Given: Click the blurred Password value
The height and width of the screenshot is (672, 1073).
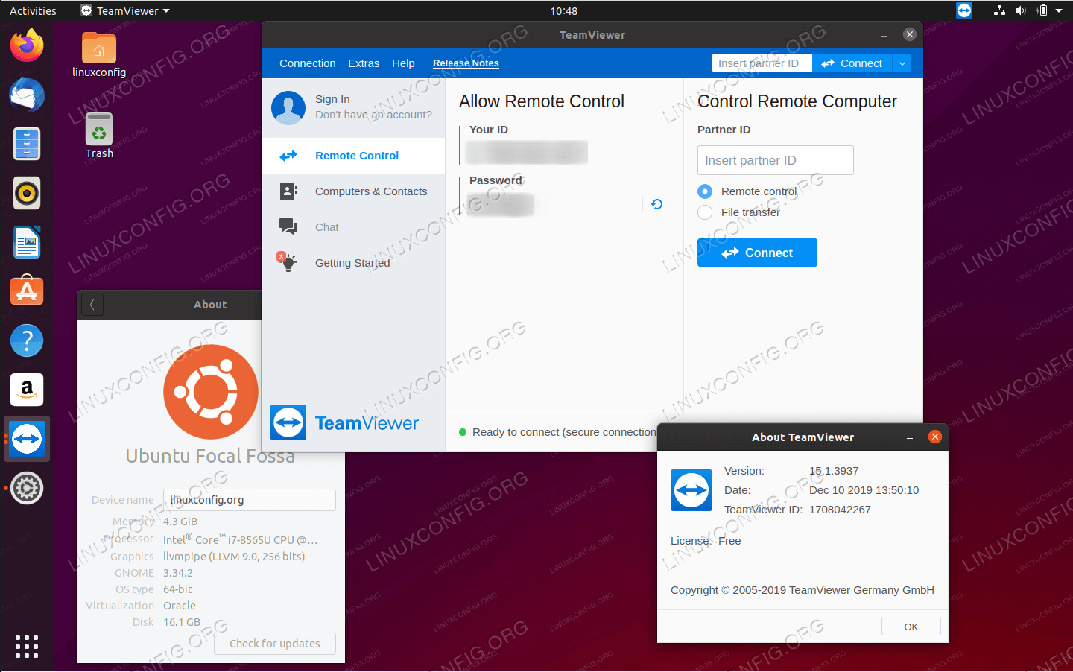Looking at the screenshot, I should point(500,204).
